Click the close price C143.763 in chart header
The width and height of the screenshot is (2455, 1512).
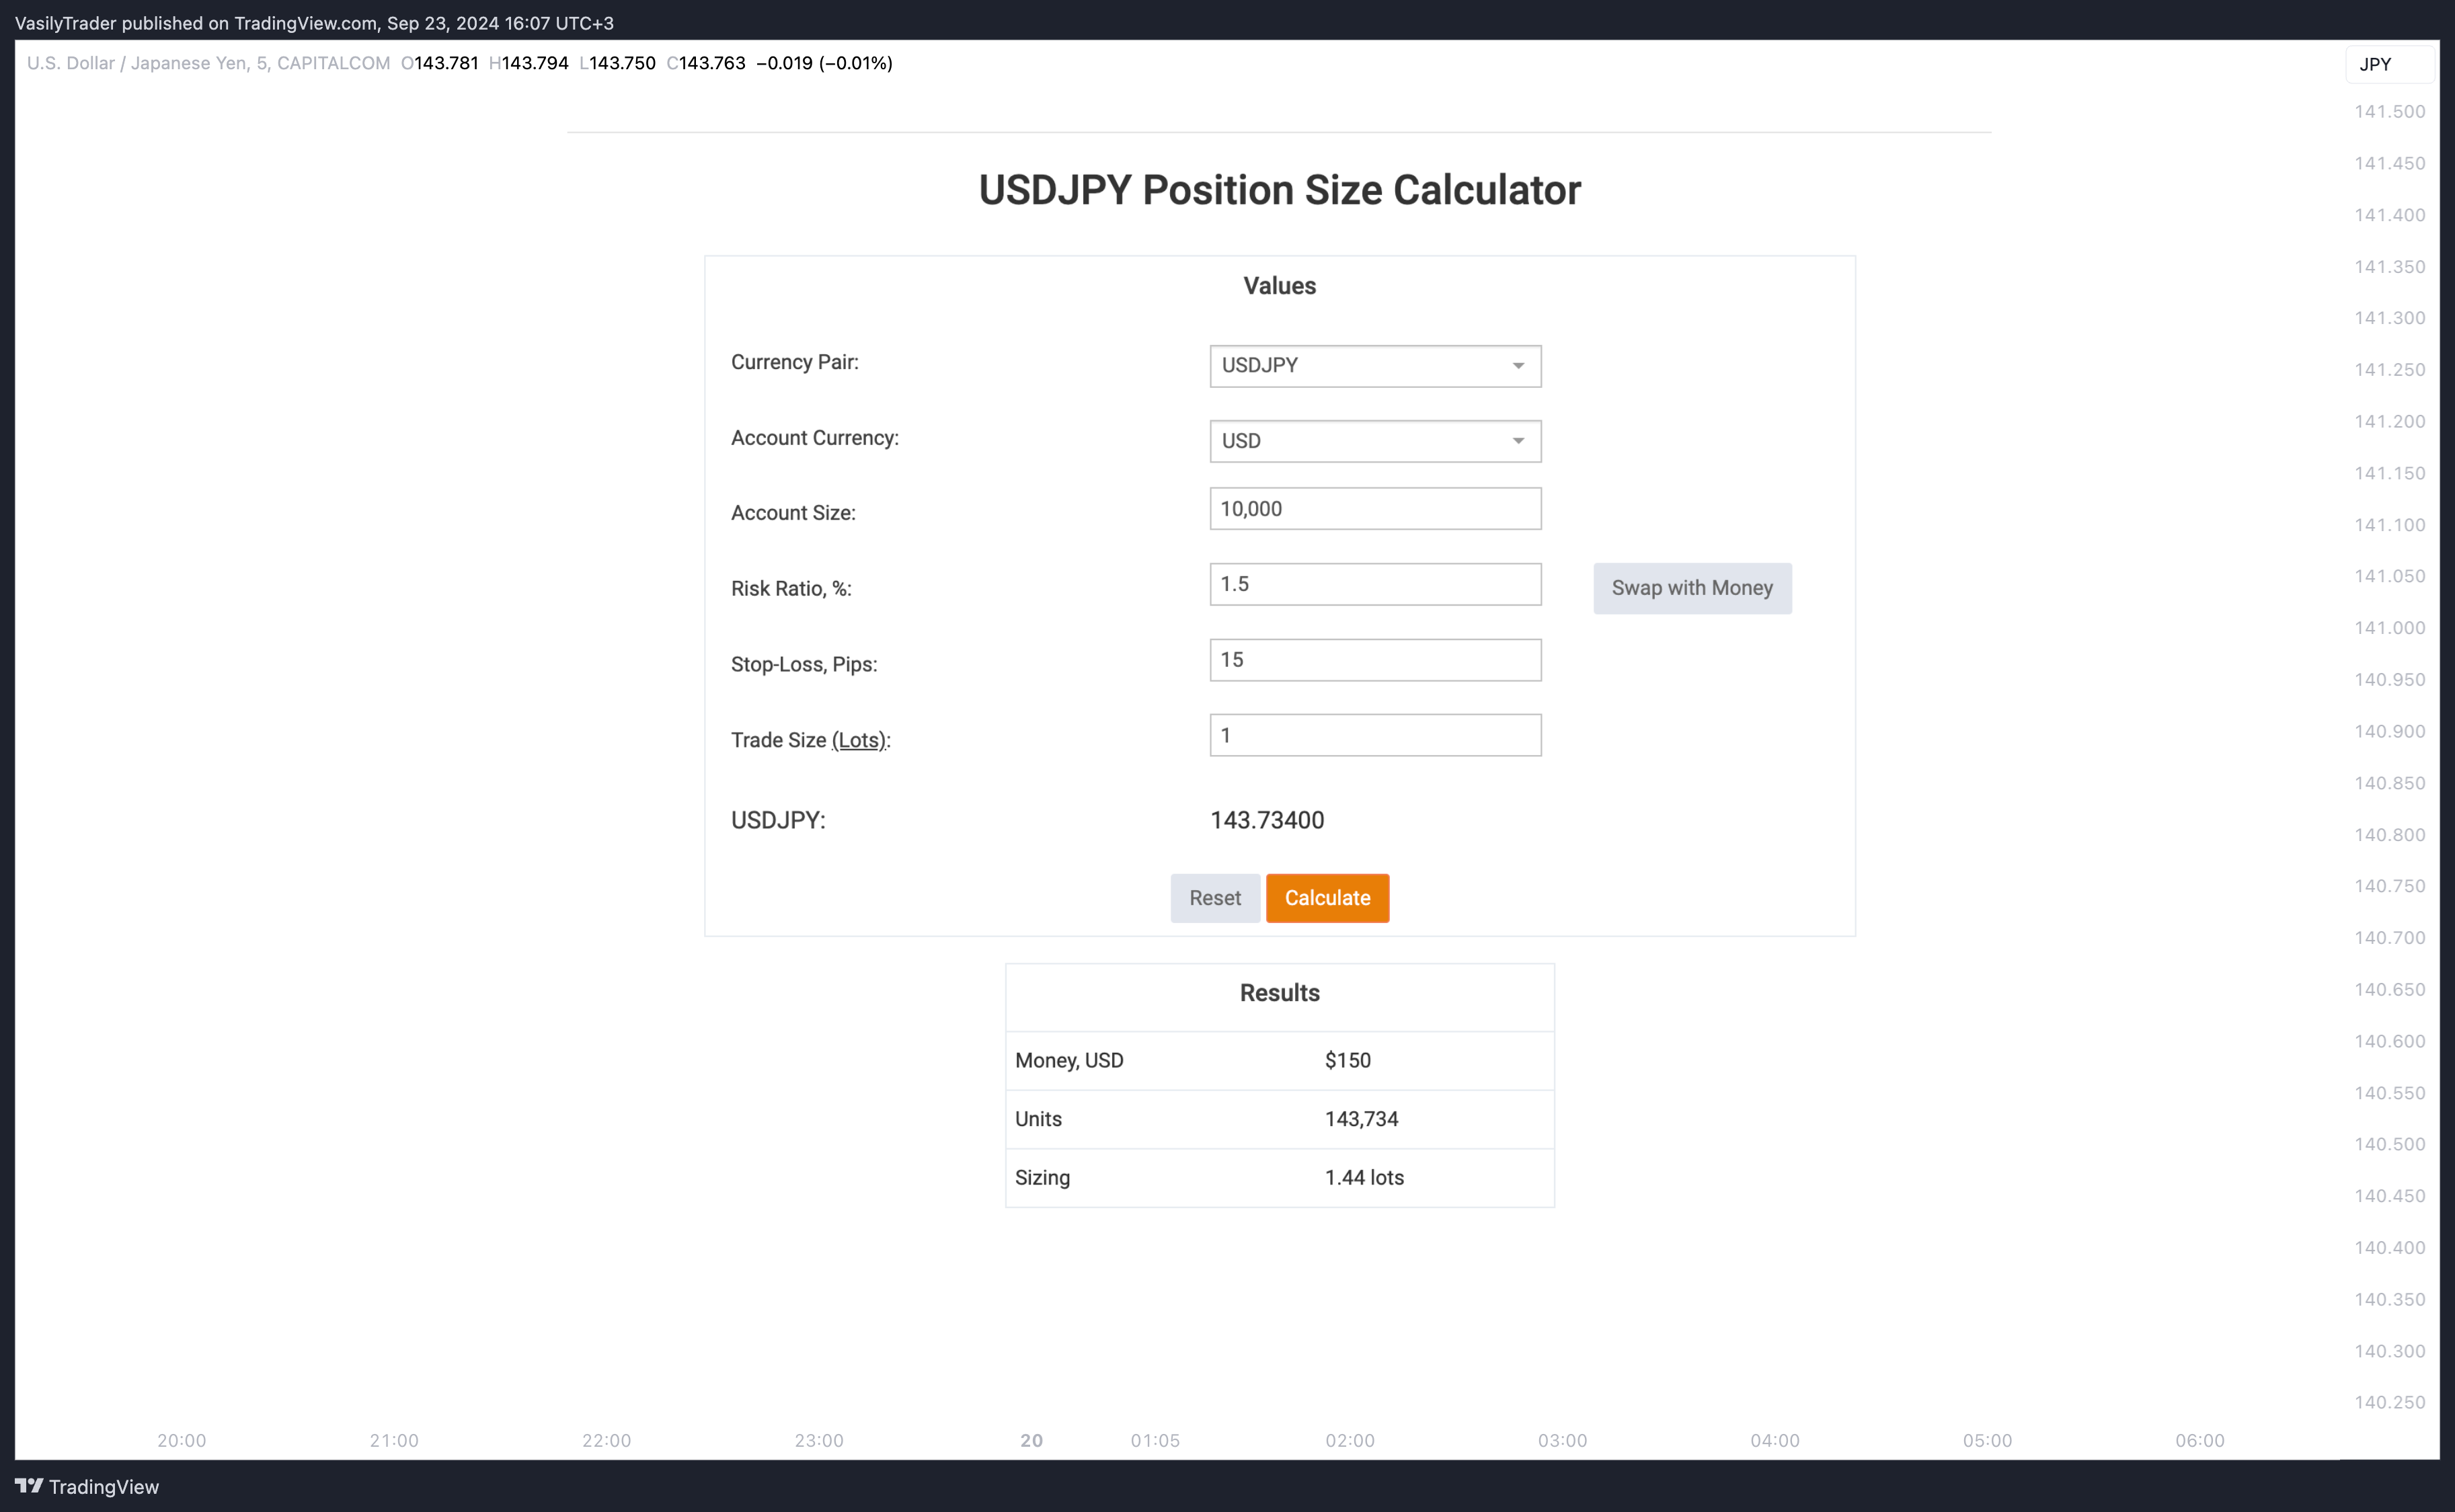coord(706,63)
